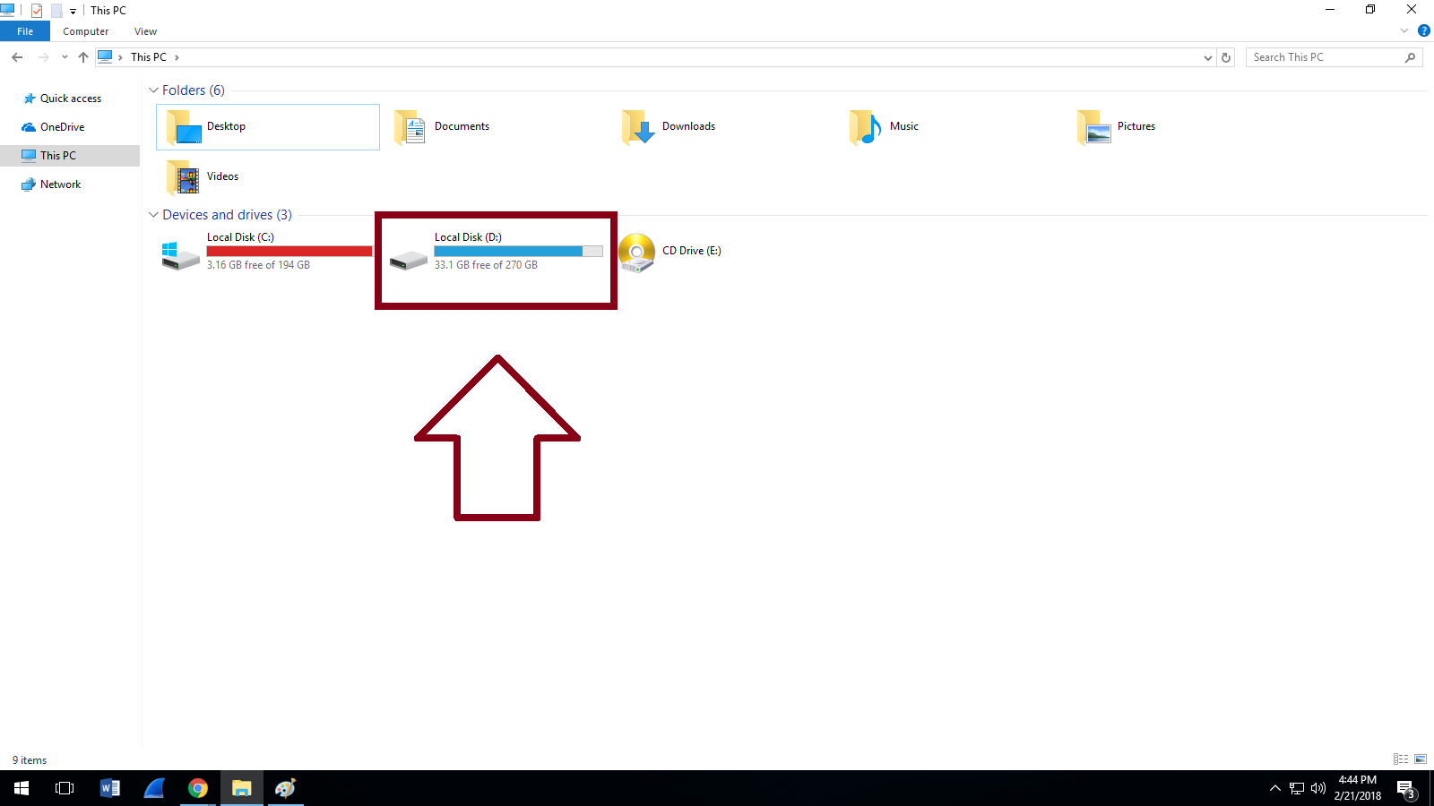
Task: Click the Forward navigation arrow
Action: tap(43, 57)
